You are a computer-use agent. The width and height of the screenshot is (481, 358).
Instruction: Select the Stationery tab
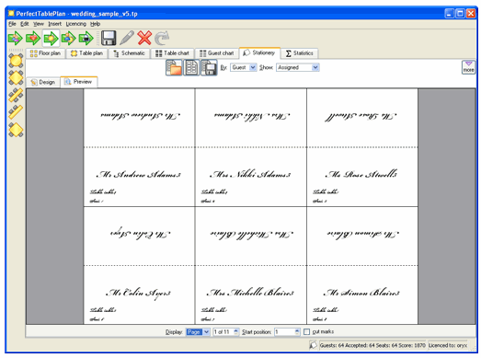259,52
